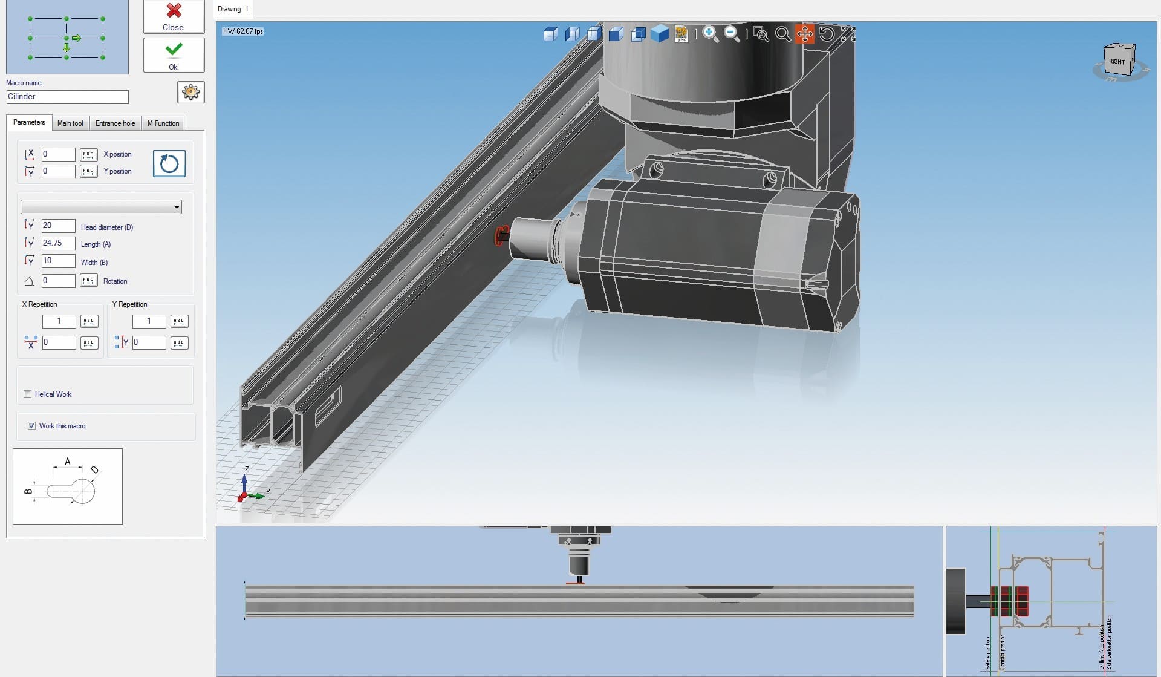Activate zoom window tool
Screen dimensions: 1161x677
[761, 34]
